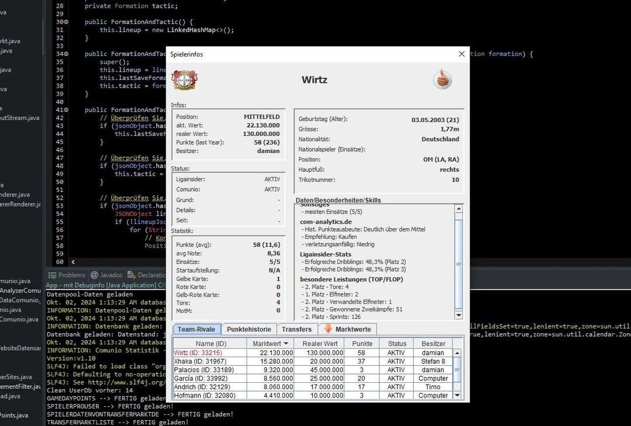Click the utStream.java file in sidebar
The width and height of the screenshot is (631, 426).
click(20, 118)
